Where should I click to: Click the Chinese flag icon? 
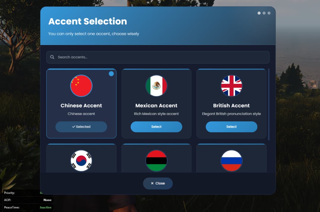point(81,86)
